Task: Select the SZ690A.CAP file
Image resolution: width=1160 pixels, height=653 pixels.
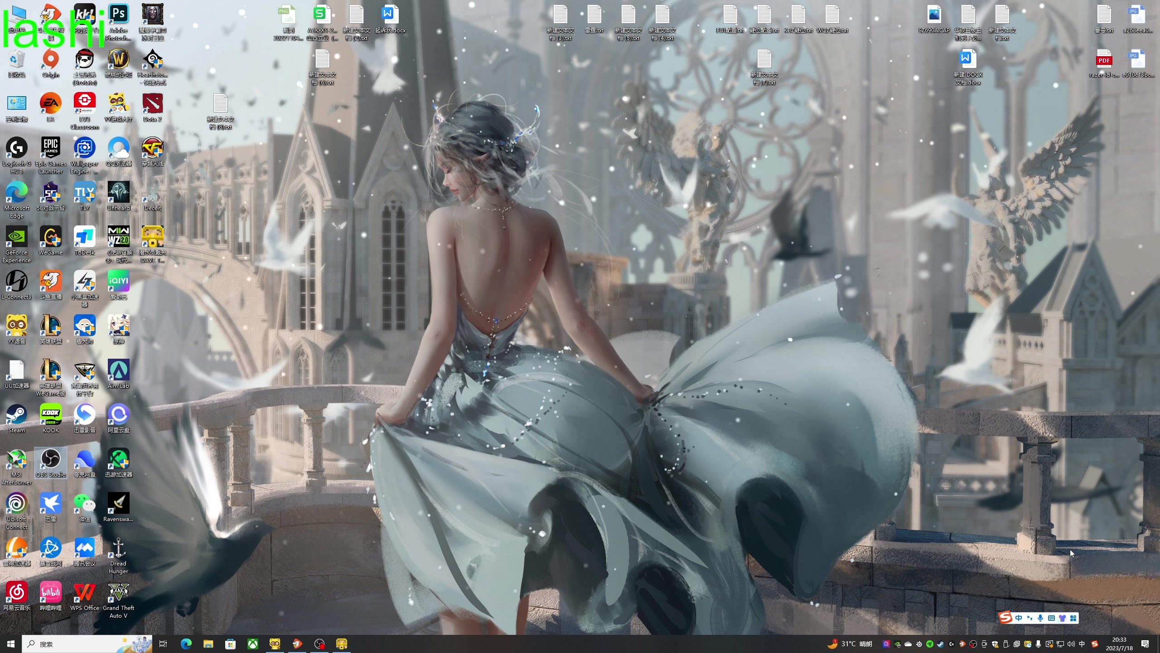Action: [x=934, y=19]
